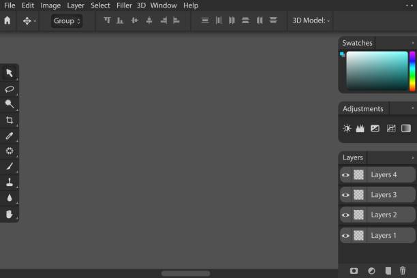Open the 3D menu
417x278 pixels.
click(141, 5)
